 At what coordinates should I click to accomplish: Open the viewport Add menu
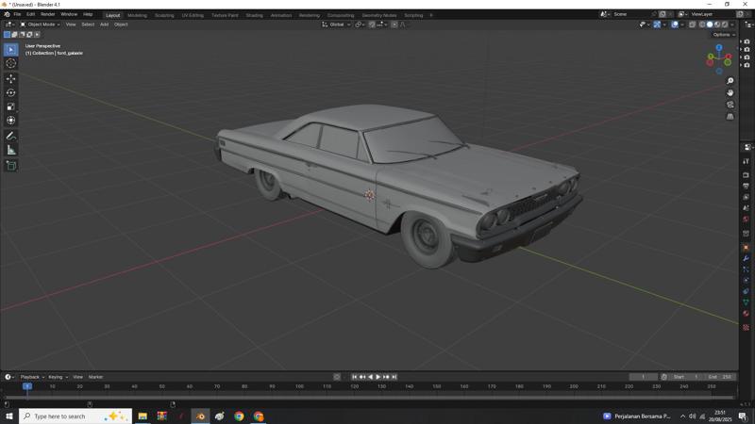click(x=104, y=24)
